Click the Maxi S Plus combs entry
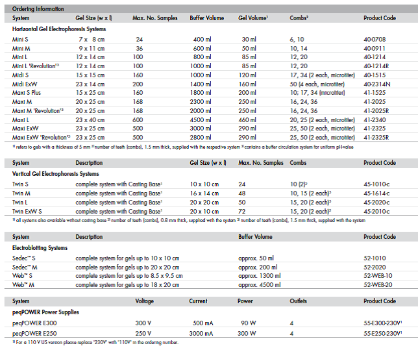 pos(317,93)
